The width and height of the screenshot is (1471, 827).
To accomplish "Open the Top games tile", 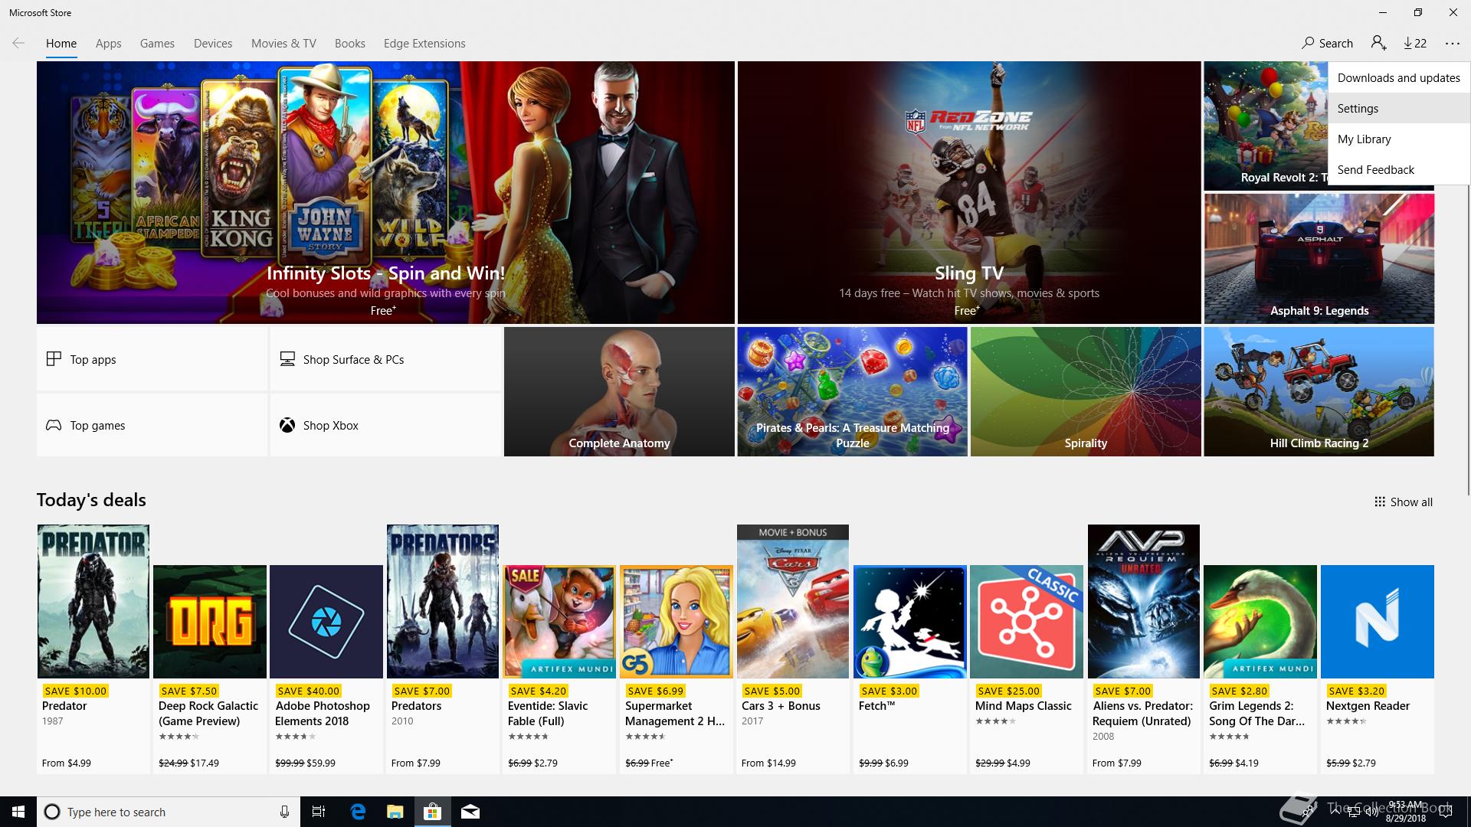I will tap(152, 425).
